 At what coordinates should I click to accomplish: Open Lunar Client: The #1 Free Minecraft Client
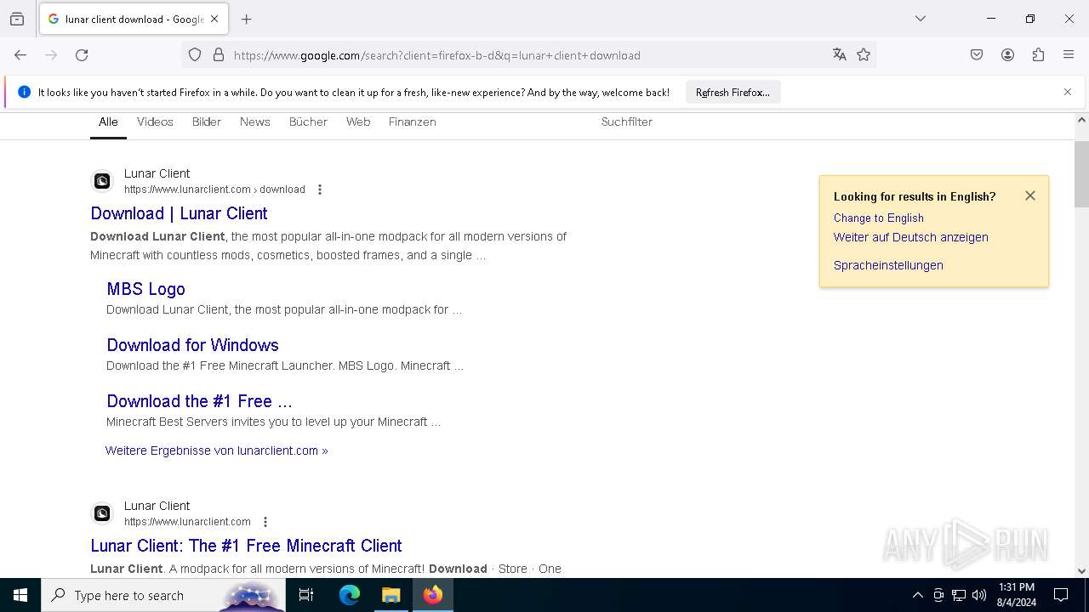(246, 546)
